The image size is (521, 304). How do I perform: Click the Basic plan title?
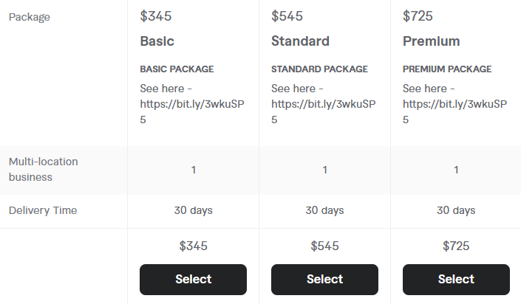tap(157, 41)
